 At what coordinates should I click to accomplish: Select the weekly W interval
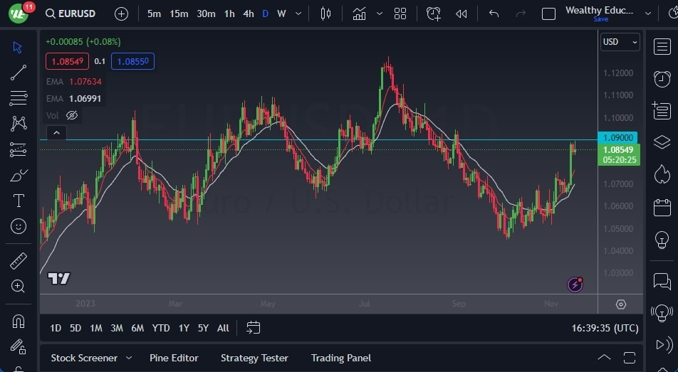281,14
